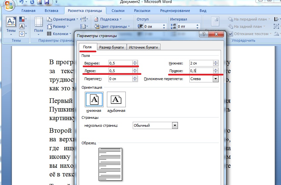The width and height of the screenshot is (281, 185).
Task: Switch to Источник бумаги tab
Action: click(x=143, y=47)
